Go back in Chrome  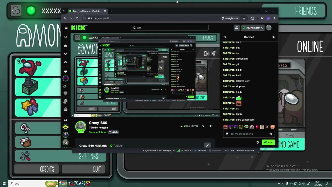pyautogui.click(x=65, y=18)
